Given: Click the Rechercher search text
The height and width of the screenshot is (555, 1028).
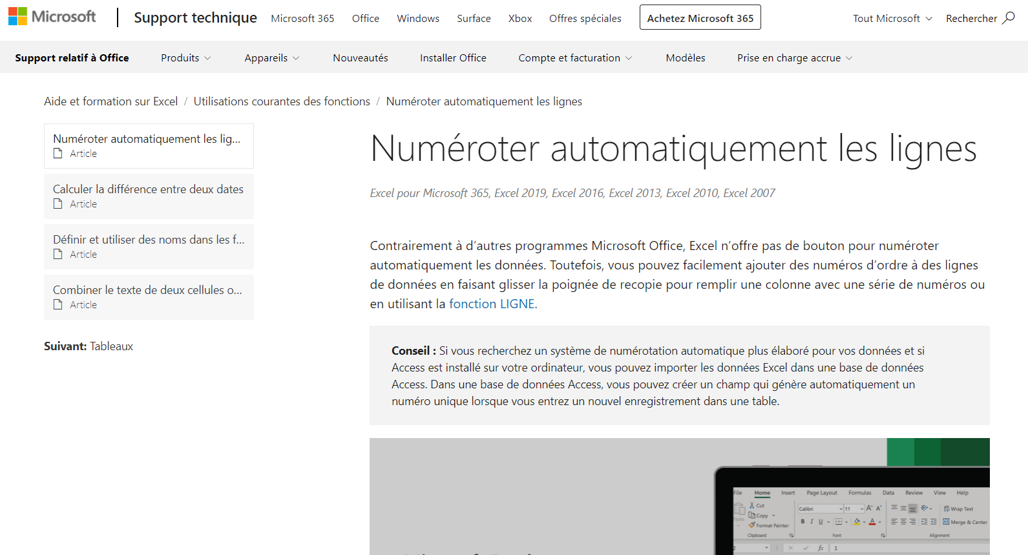Looking at the screenshot, I should (971, 18).
